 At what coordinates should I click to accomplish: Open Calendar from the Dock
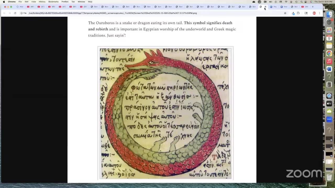click(329, 38)
